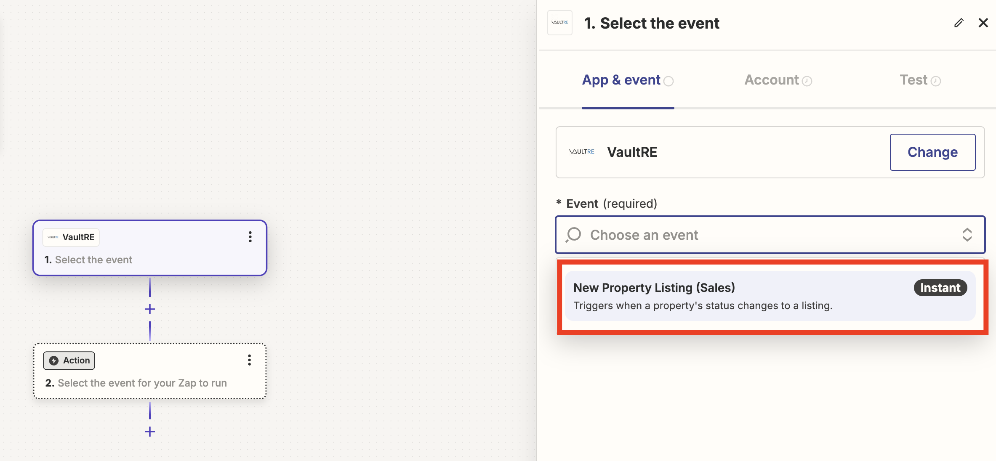This screenshot has height=461, width=996.
Task: Open the Action step three-dot menu
Action: point(250,360)
